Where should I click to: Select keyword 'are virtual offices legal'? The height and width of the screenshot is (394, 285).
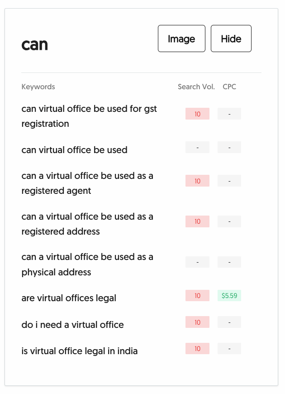click(69, 298)
